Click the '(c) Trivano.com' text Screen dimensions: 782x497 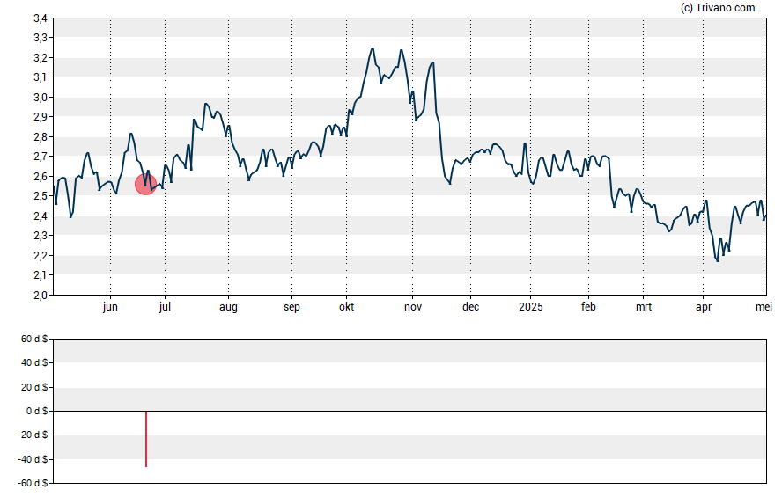(x=718, y=7)
